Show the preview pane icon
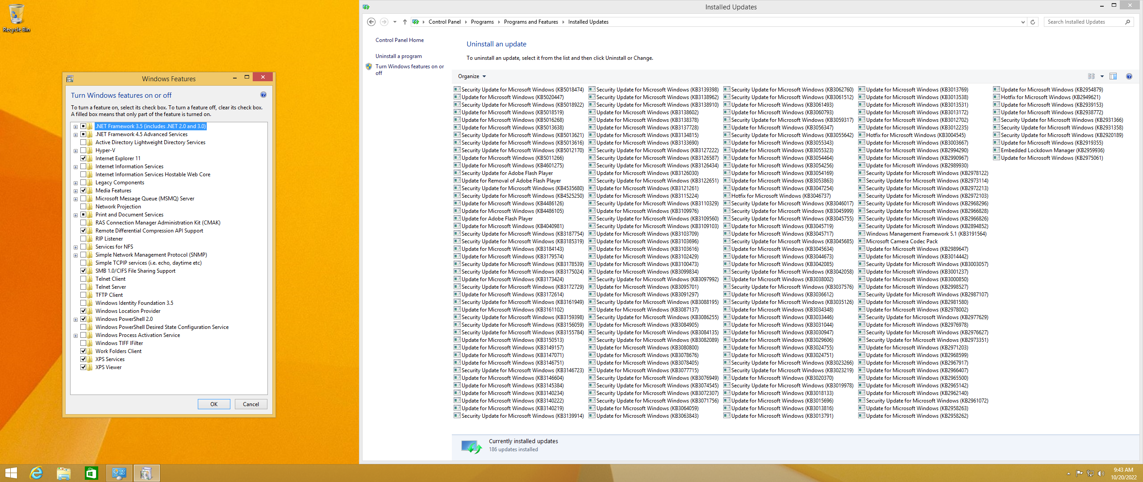The width and height of the screenshot is (1143, 482). (1113, 76)
